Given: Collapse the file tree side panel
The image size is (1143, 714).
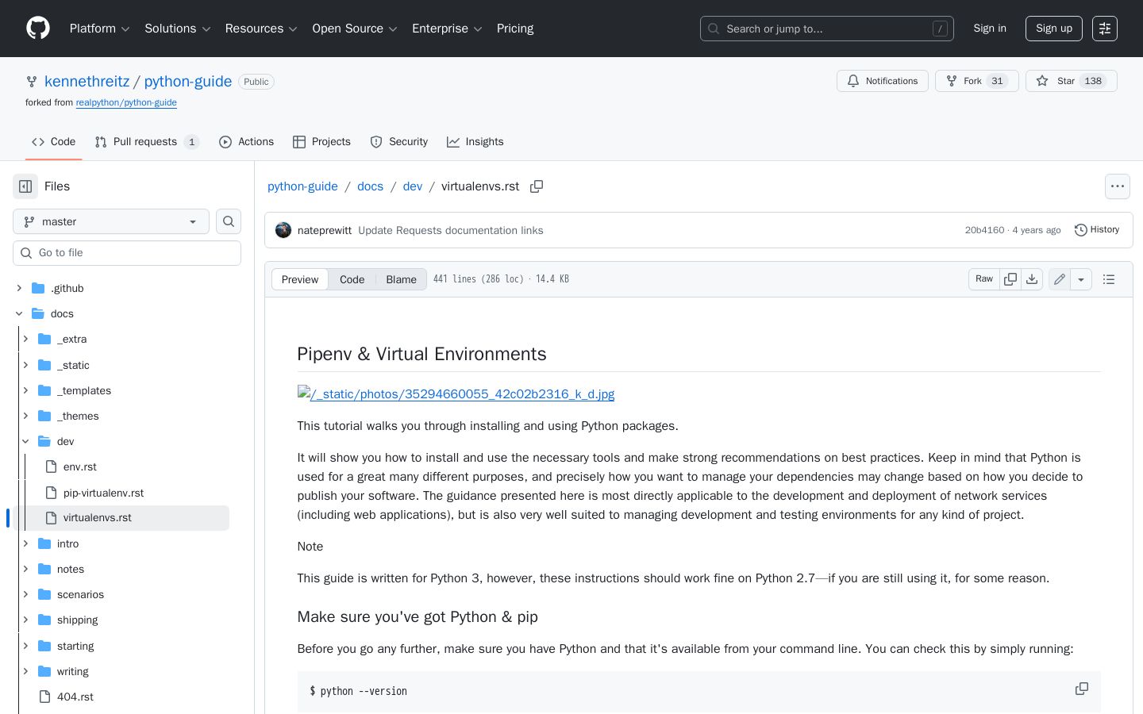Looking at the screenshot, I should 25,186.
